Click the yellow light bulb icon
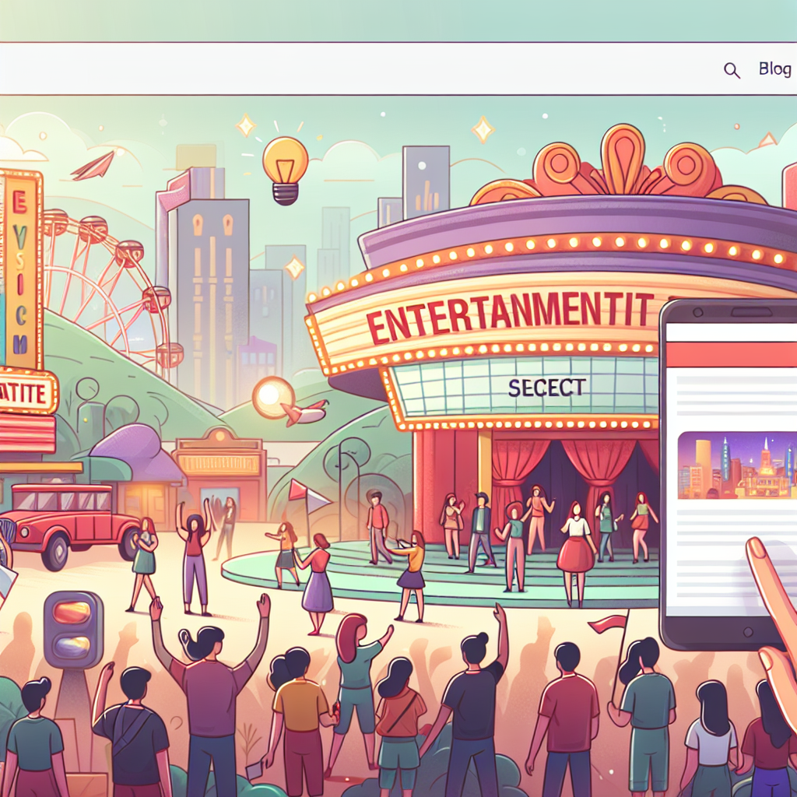This screenshot has width=797, height=797. (x=285, y=167)
